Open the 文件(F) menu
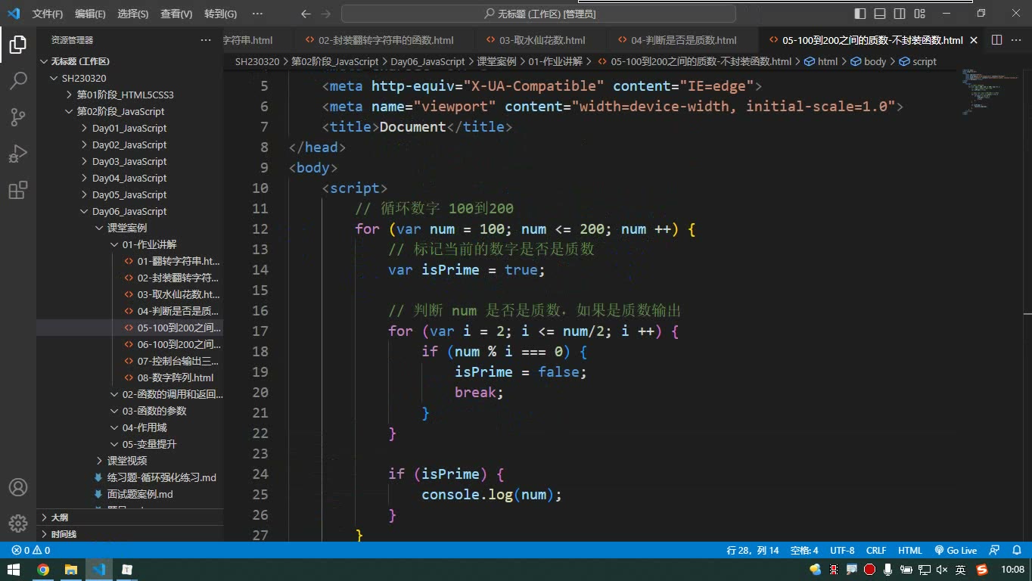This screenshot has width=1032, height=581. (48, 14)
